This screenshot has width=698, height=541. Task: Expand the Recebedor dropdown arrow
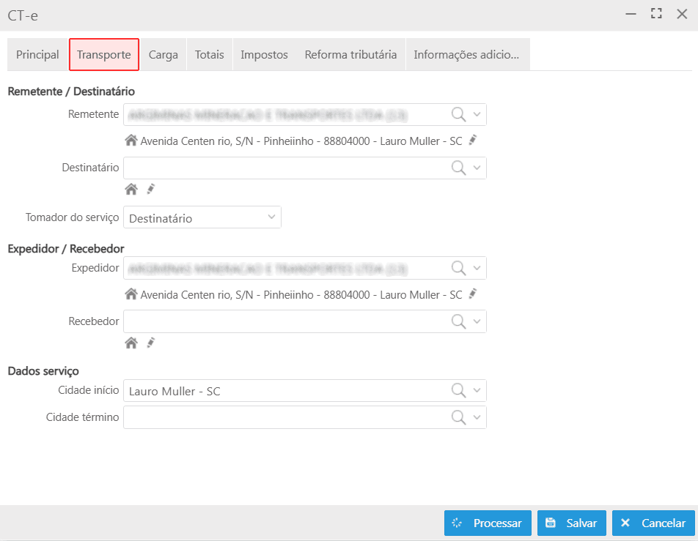pyautogui.click(x=477, y=321)
